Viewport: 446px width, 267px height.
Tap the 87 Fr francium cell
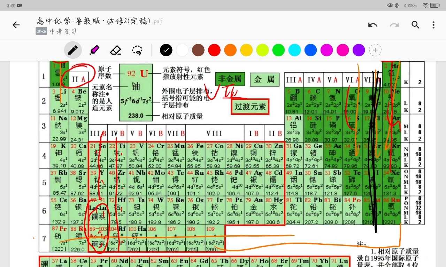[x=59, y=238]
